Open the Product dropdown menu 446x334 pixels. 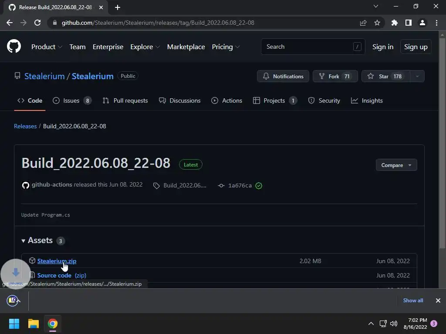(47, 47)
